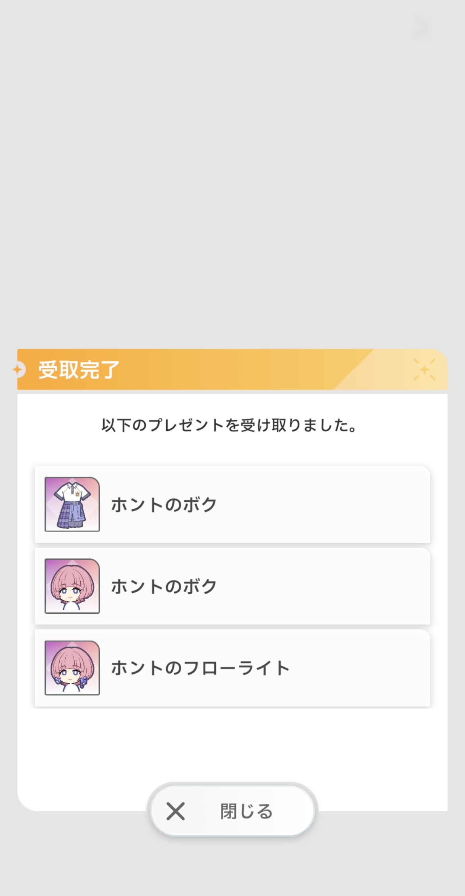
Task: Click the star badge on header's left edge
Action: coord(18,370)
